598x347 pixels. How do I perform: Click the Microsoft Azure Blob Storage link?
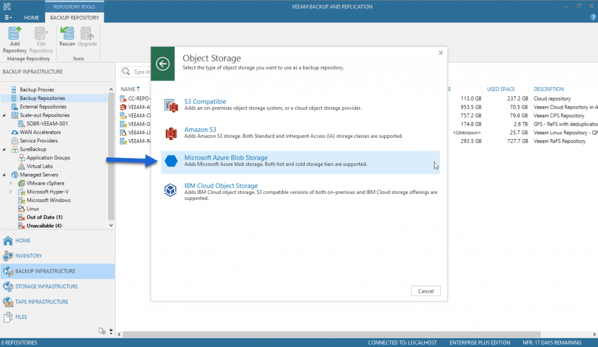[226, 158]
